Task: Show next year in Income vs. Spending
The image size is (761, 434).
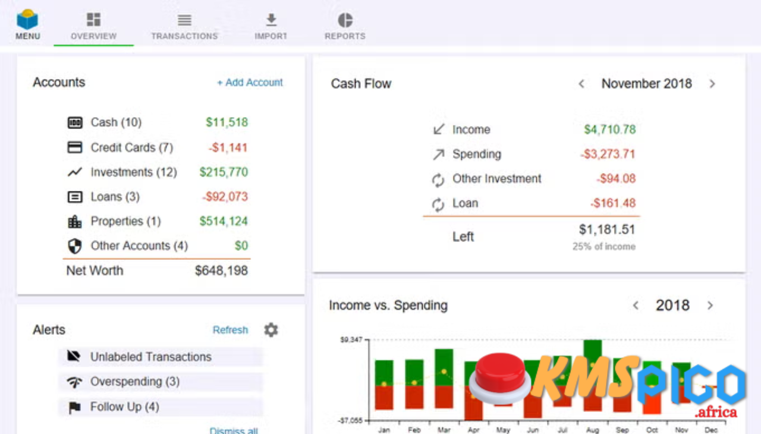Action: pos(710,306)
